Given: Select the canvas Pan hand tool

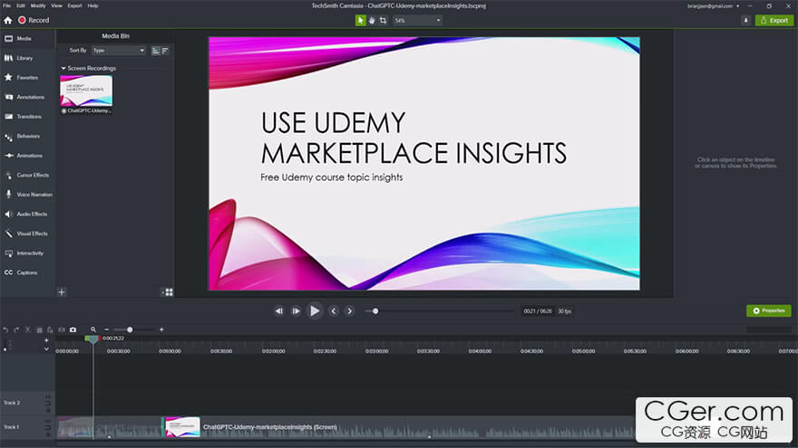Looking at the screenshot, I should [x=372, y=20].
